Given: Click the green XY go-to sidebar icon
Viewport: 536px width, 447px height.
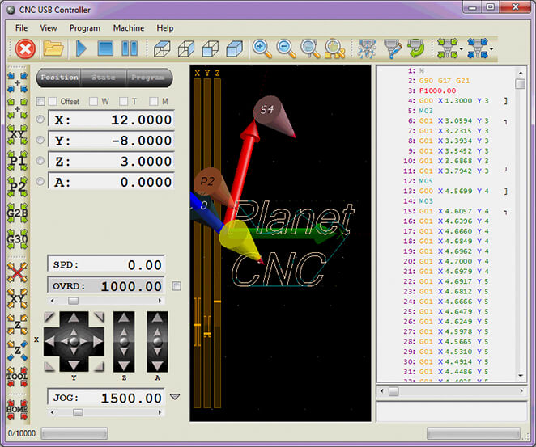Looking at the screenshot, I should [18, 135].
